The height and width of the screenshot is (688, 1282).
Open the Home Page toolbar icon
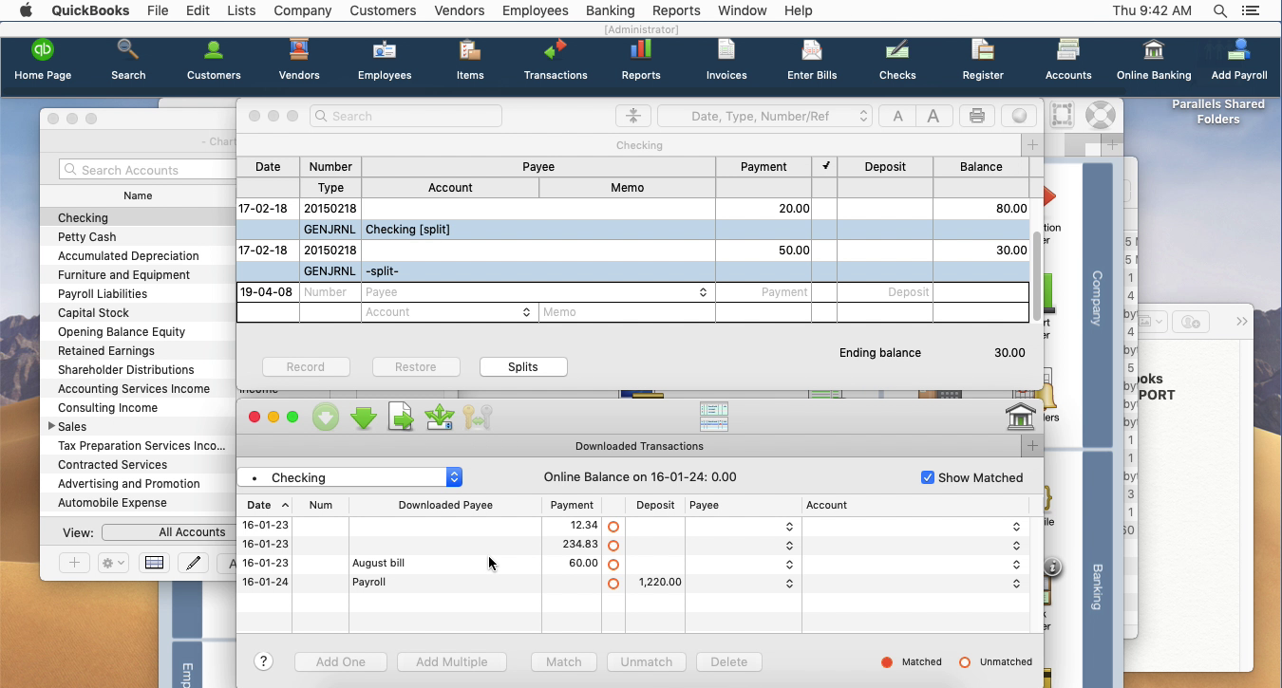click(x=43, y=60)
